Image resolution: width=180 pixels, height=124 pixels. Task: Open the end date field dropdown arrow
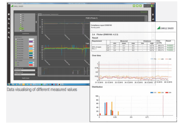pos(36,74)
